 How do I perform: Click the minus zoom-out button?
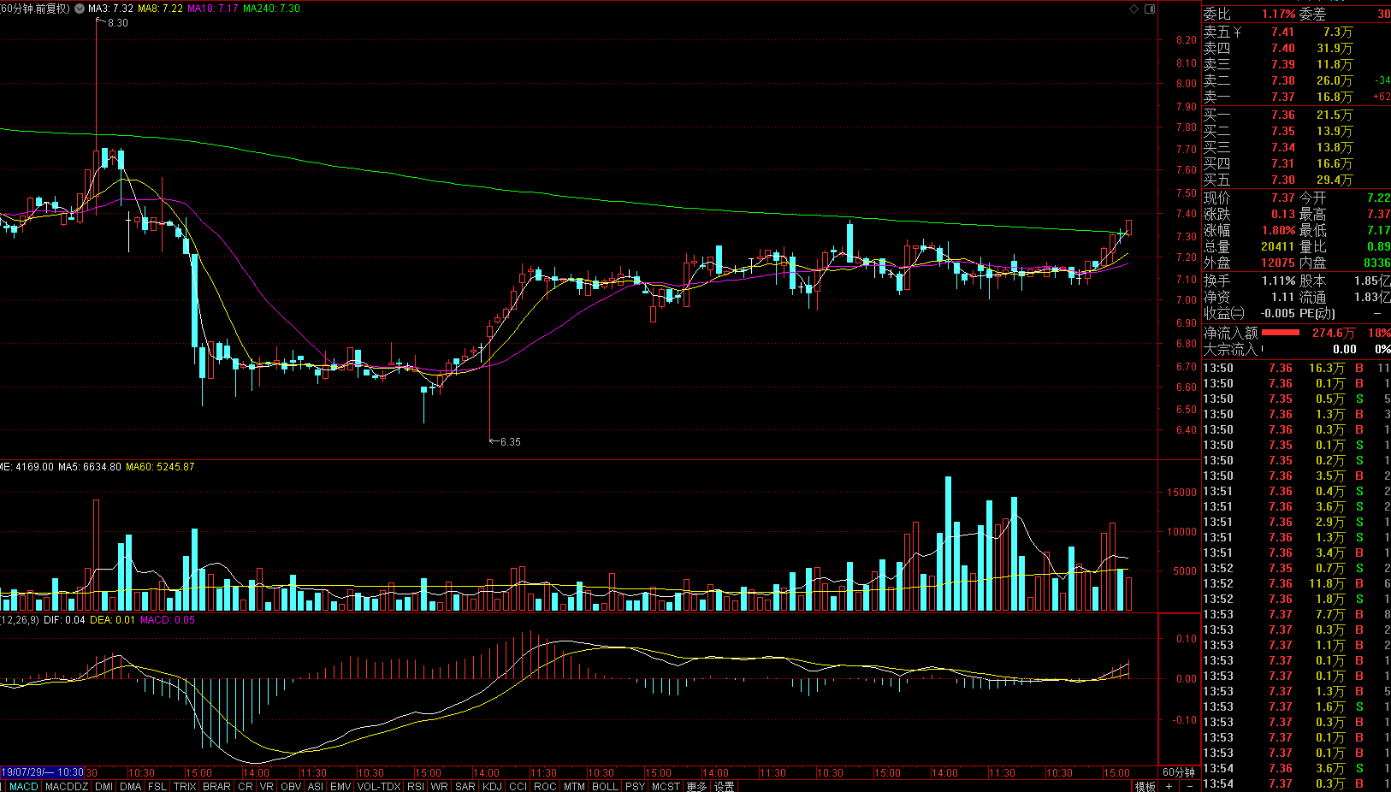click(1189, 786)
